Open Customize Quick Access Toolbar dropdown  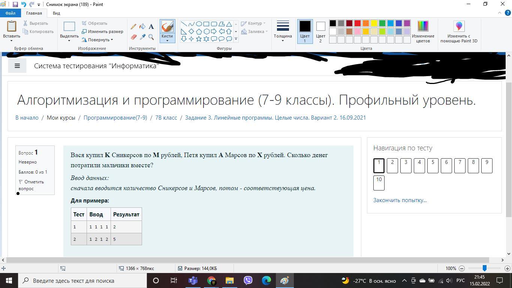tap(39, 4)
